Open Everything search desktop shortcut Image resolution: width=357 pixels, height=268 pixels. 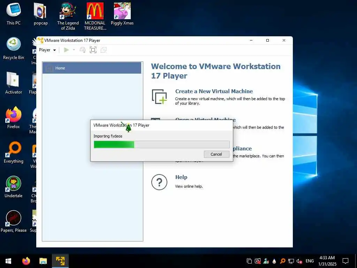pyautogui.click(x=14, y=152)
